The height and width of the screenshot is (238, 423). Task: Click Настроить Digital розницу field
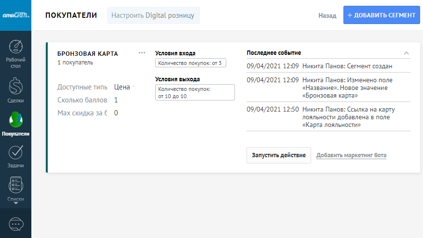coord(153,15)
